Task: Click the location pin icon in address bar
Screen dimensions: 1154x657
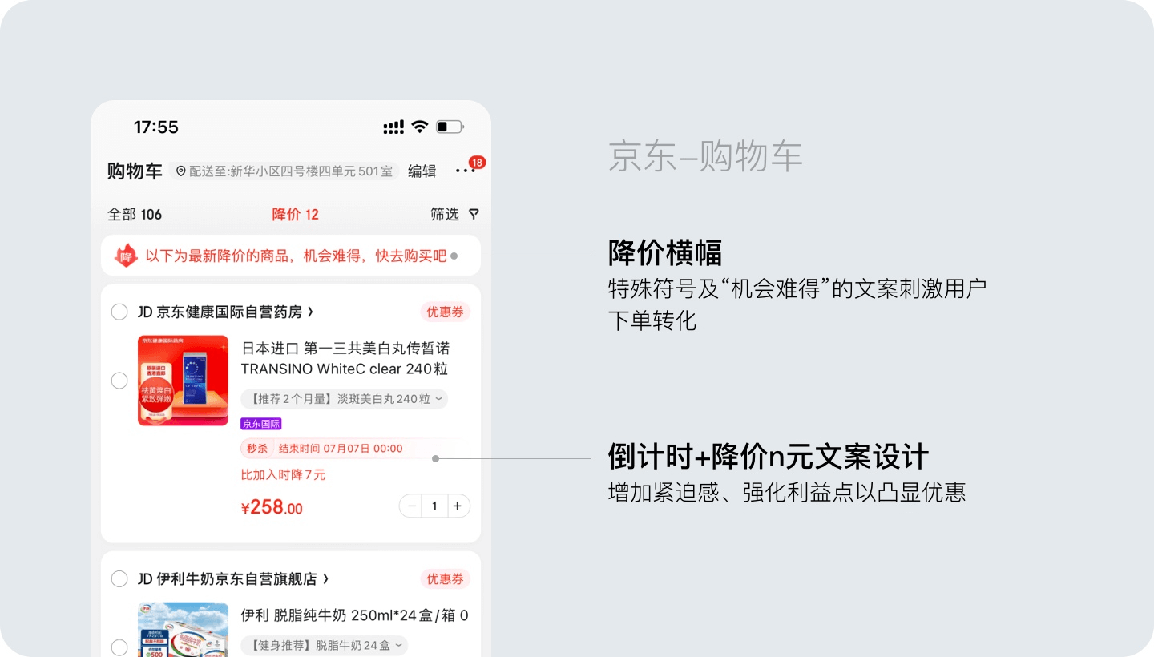Action: (180, 171)
